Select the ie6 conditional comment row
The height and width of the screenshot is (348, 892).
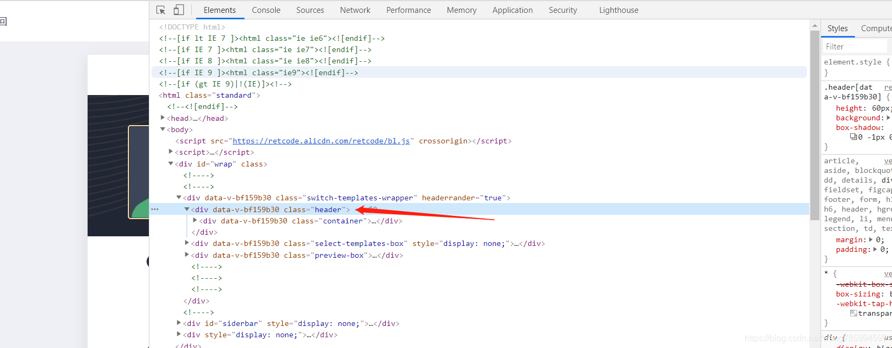tap(272, 38)
